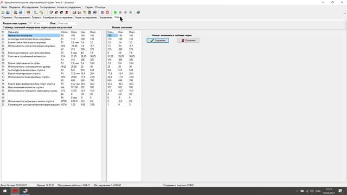Open the Помощь menu
Screen dimensions: 347x195
(x=100, y=7)
